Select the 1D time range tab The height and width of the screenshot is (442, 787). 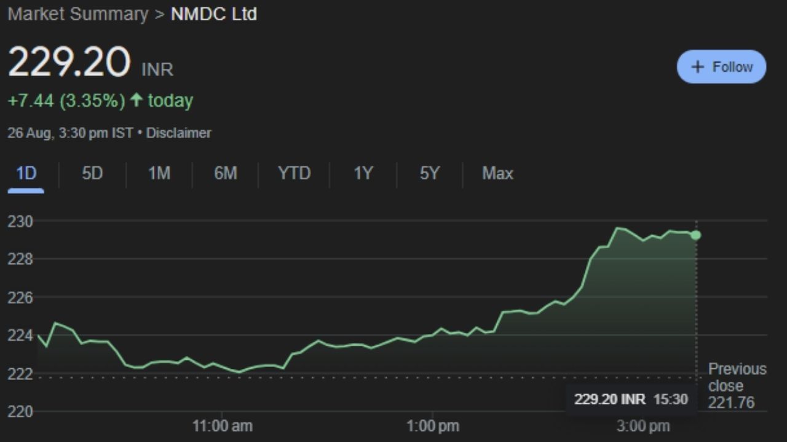[26, 174]
